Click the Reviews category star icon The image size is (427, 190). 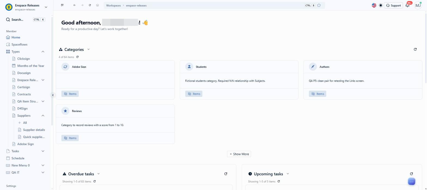coord(65,111)
